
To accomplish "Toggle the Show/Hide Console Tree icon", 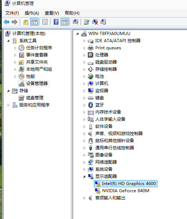I will pos(34,22).
